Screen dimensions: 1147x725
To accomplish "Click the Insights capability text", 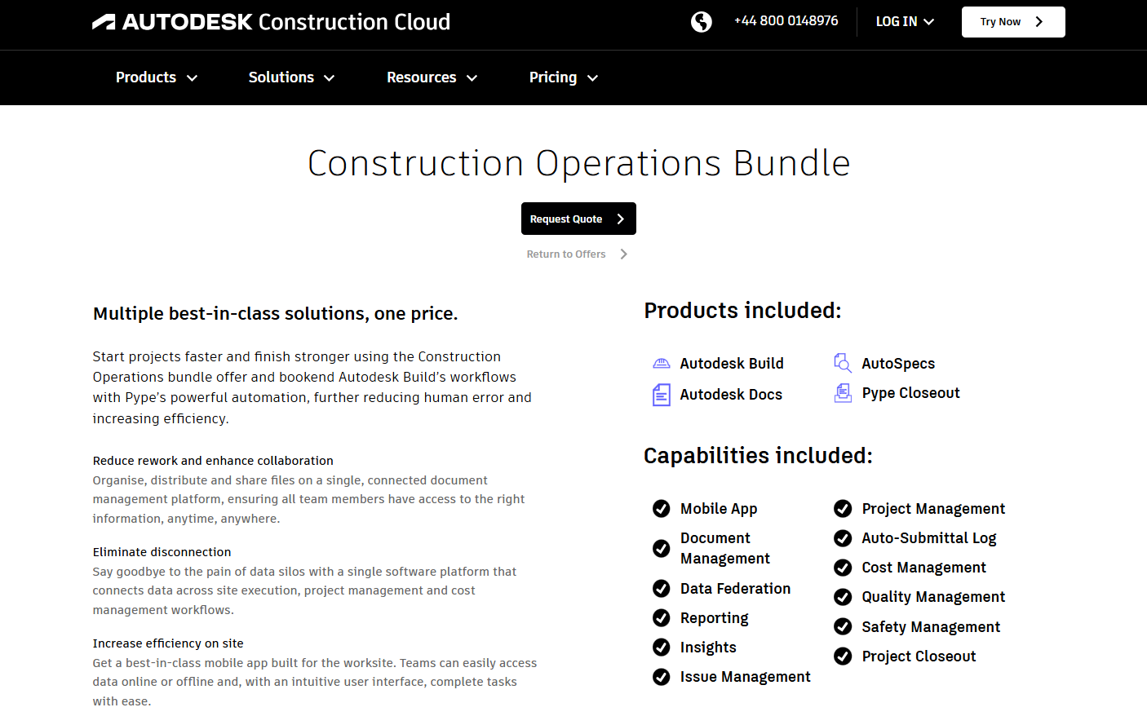I will (x=708, y=648).
